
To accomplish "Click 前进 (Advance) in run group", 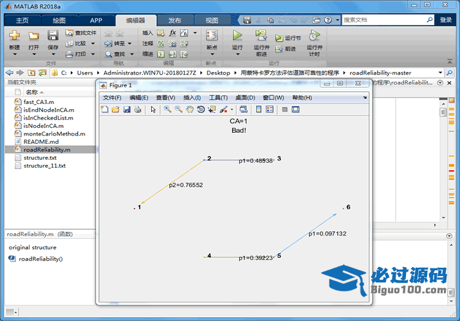I will coord(286,49).
